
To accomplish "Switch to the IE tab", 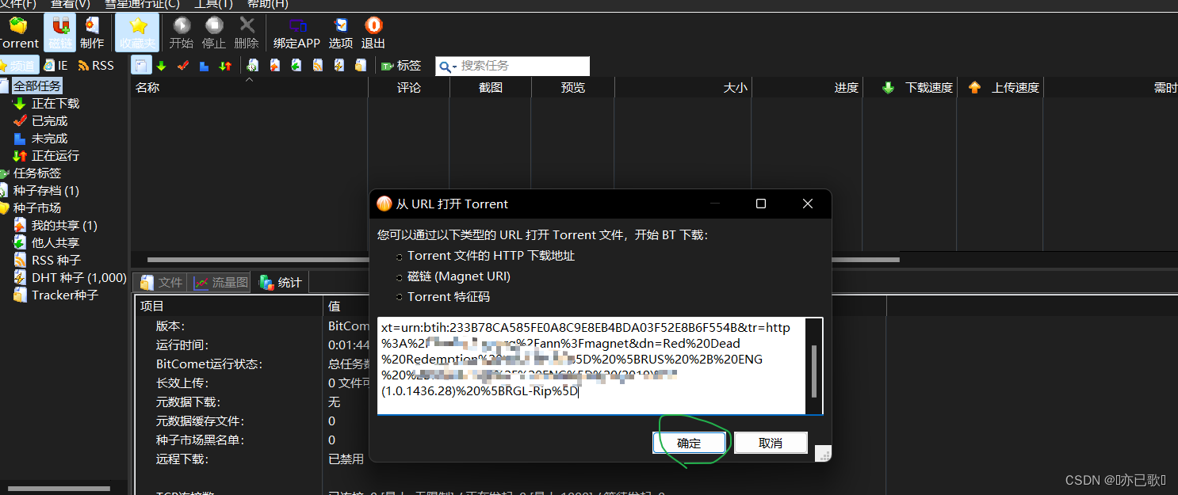I will [x=56, y=66].
